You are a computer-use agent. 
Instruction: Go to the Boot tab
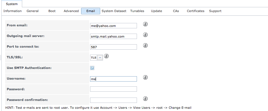[x=52, y=11]
